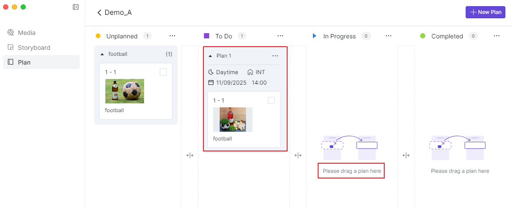This screenshot has width=512, height=209.
Task: Click the purple To Do status square
Action: [207, 36]
